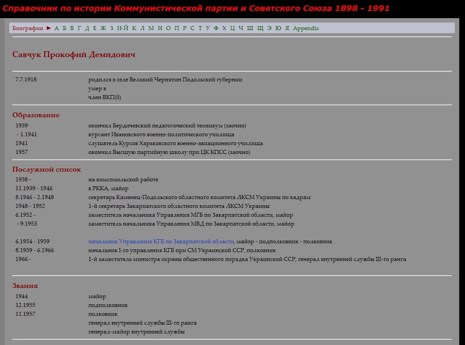Go to letter Я in alphabet bar
The width and height of the screenshot is (465, 345).
287,28
